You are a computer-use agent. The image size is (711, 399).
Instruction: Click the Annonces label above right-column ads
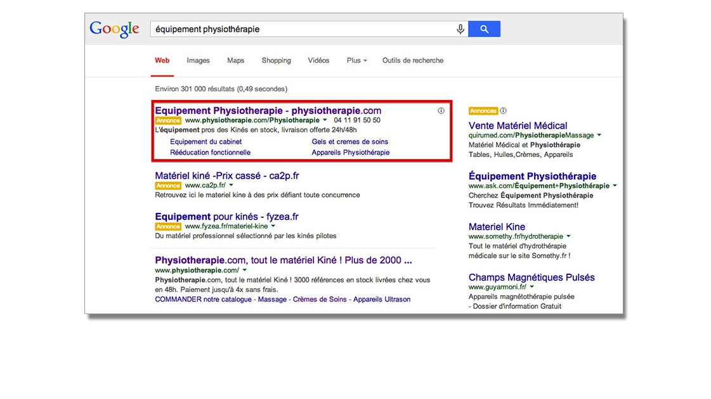pos(483,111)
